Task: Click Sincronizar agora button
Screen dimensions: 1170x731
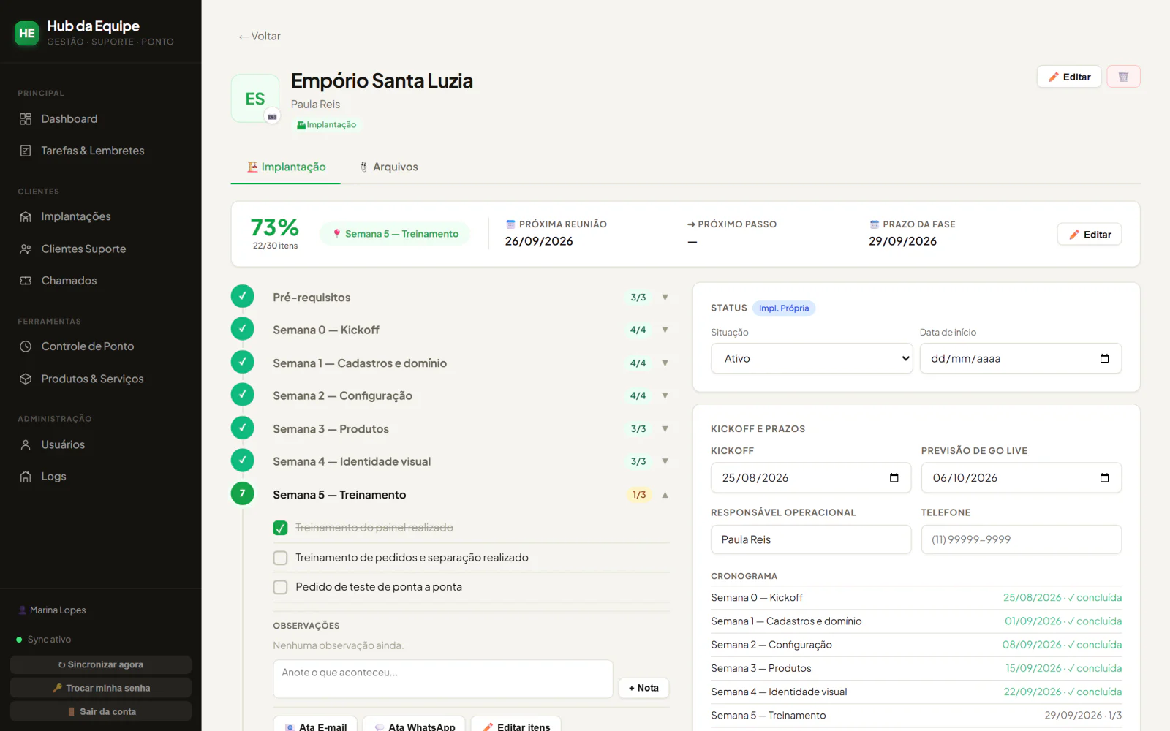Action: pyautogui.click(x=101, y=664)
